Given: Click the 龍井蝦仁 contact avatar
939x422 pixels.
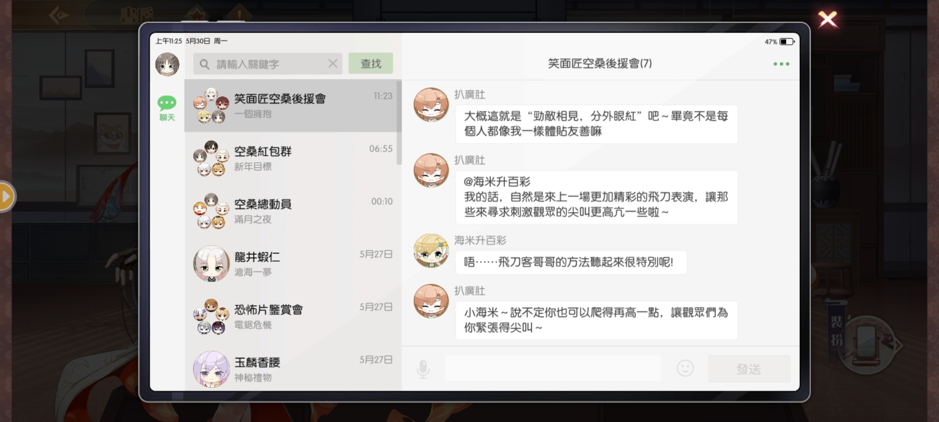Looking at the screenshot, I should [x=211, y=264].
